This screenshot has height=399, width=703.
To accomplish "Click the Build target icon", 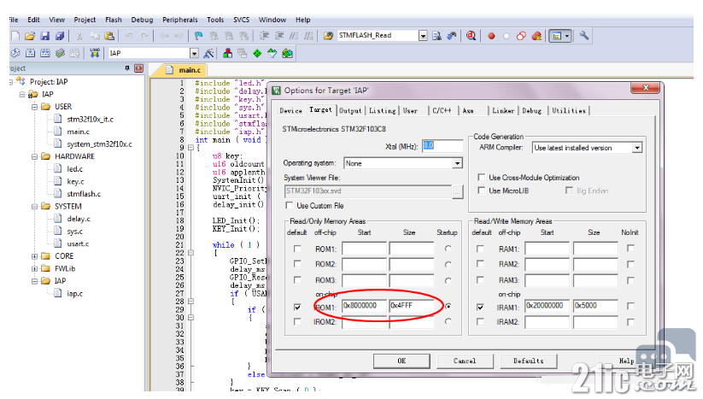I will pos(30,53).
